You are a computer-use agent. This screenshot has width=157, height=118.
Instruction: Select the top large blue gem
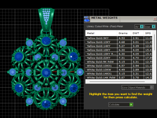(46, 41)
